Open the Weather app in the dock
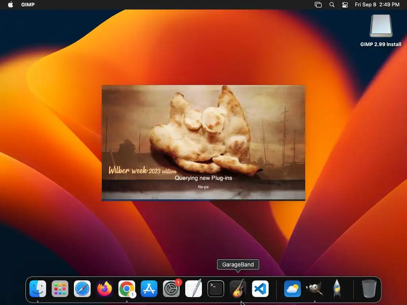The height and width of the screenshot is (305, 407). click(x=292, y=289)
